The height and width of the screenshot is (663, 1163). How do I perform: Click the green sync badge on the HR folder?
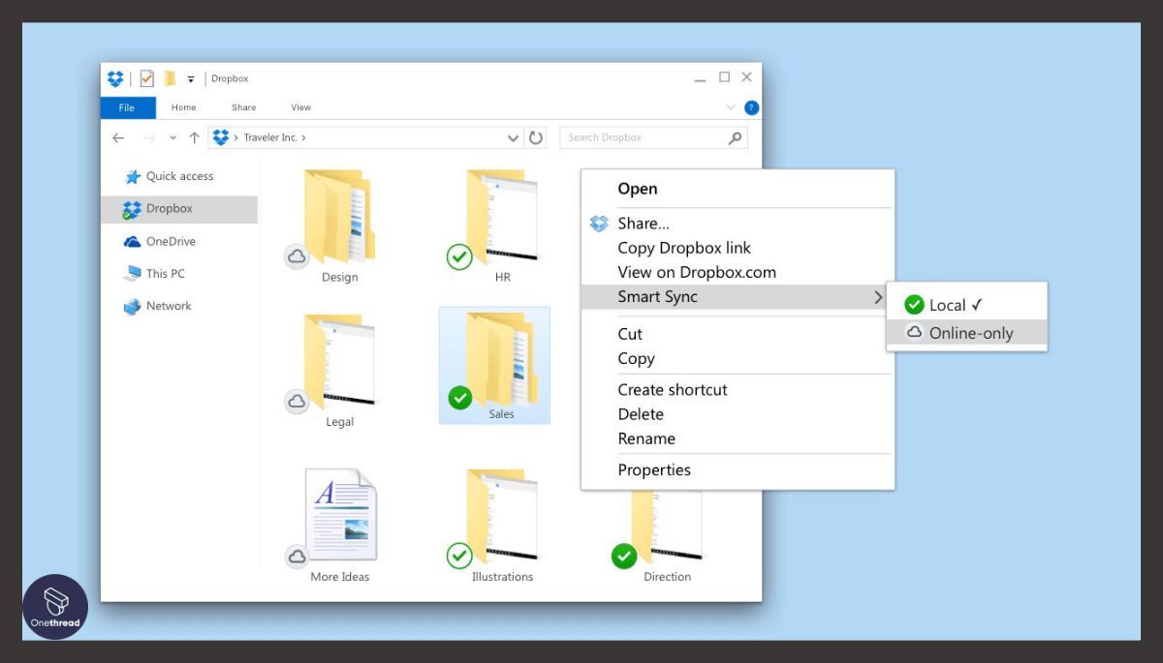[459, 256]
